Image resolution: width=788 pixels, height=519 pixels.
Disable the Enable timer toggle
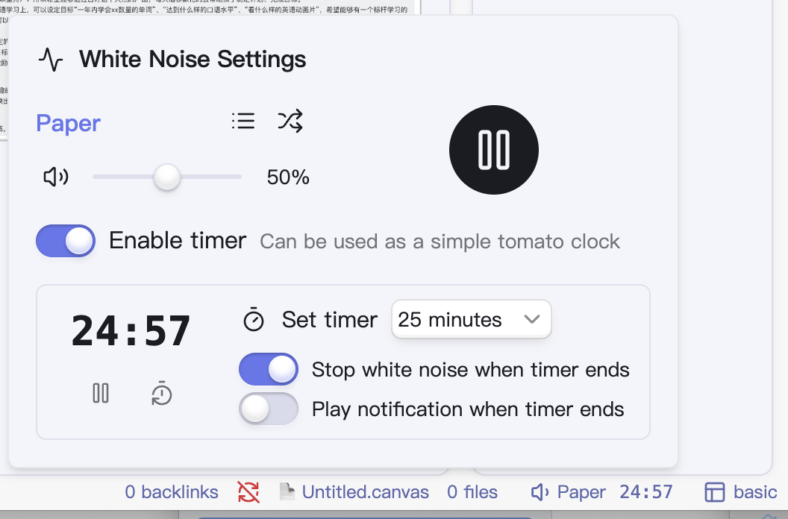[x=65, y=240]
